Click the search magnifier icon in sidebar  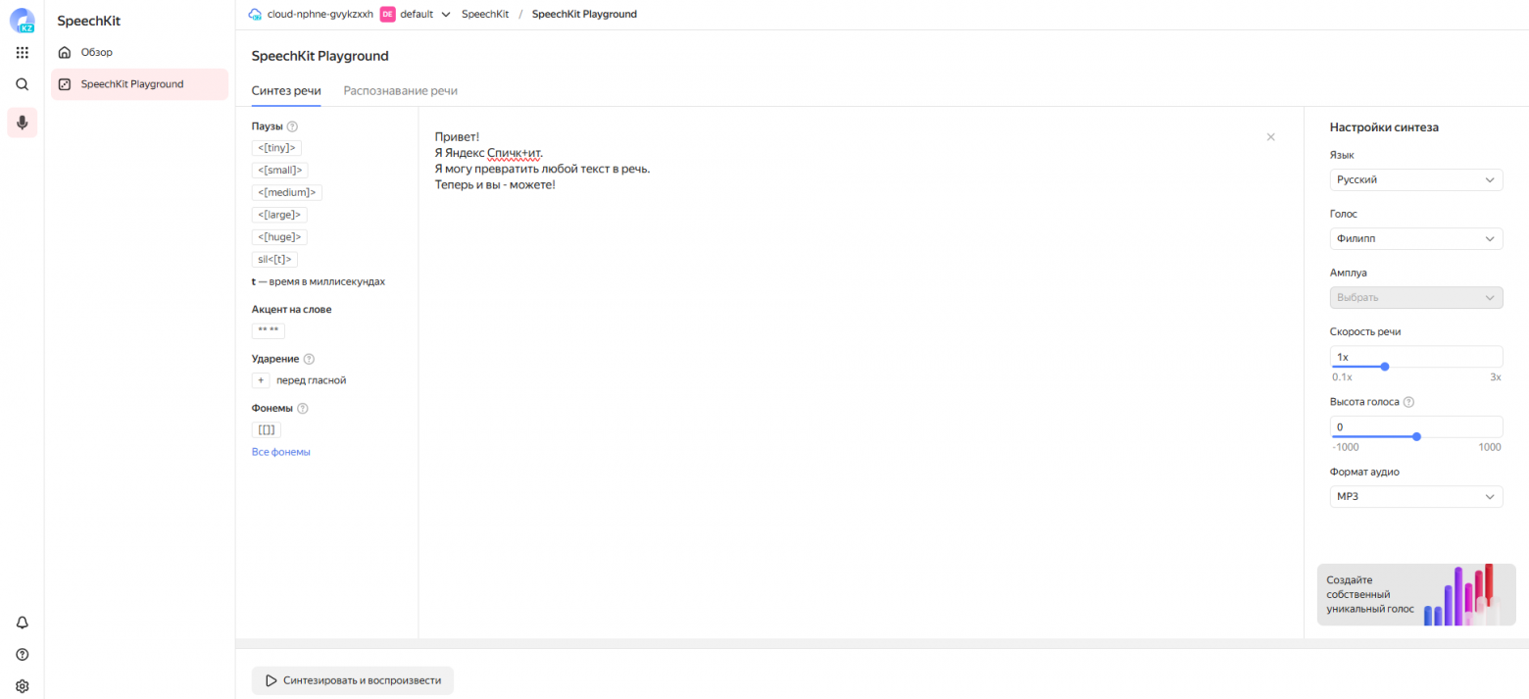[x=22, y=84]
